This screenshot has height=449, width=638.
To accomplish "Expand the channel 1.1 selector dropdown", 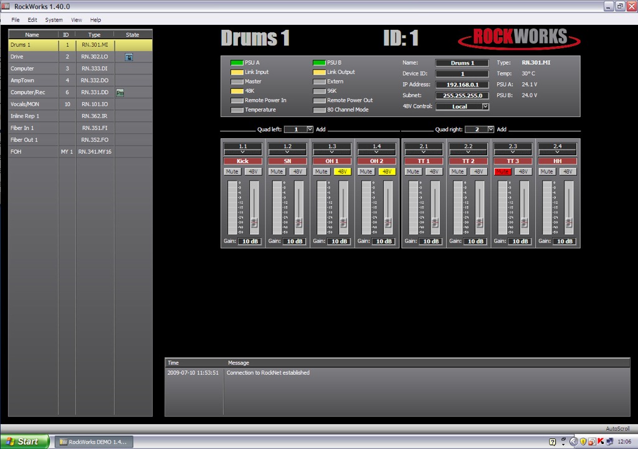I will point(243,152).
